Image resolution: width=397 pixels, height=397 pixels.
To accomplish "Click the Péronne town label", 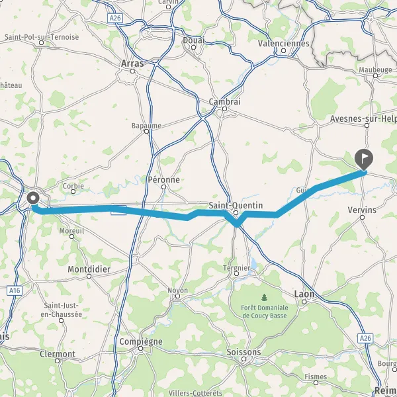I will click(x=164, y=179).
